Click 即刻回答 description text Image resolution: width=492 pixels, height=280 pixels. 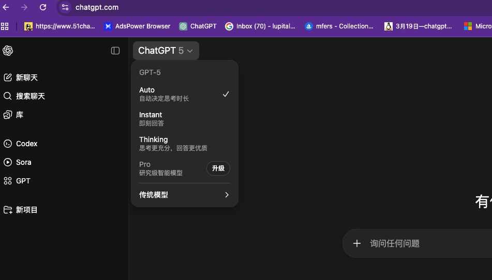pyautogui.click(x=151, y=123)
